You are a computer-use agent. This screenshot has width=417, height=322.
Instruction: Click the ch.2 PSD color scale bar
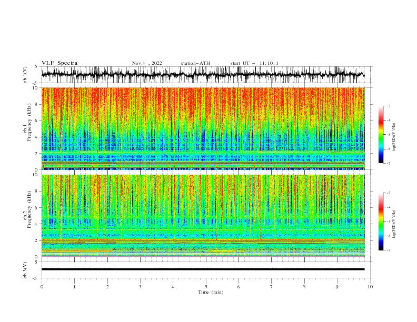point(381,222)
